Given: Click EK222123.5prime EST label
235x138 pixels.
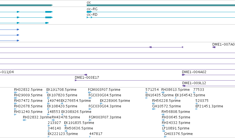Looking at the screenshot, I should coord(63,134).
